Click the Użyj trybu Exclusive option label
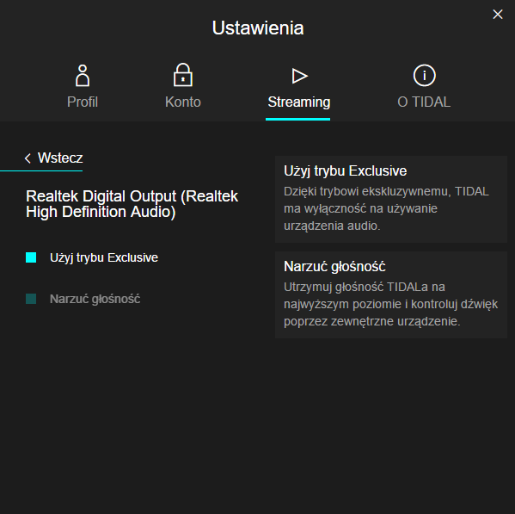The height and width of the screenshot is (514, 515). (x=104, y=257)
